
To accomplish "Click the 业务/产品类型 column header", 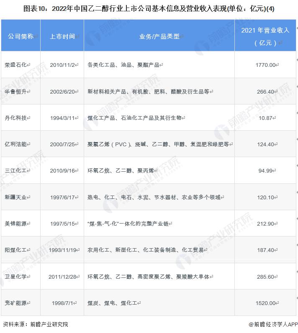I will (x=159, y=36).
